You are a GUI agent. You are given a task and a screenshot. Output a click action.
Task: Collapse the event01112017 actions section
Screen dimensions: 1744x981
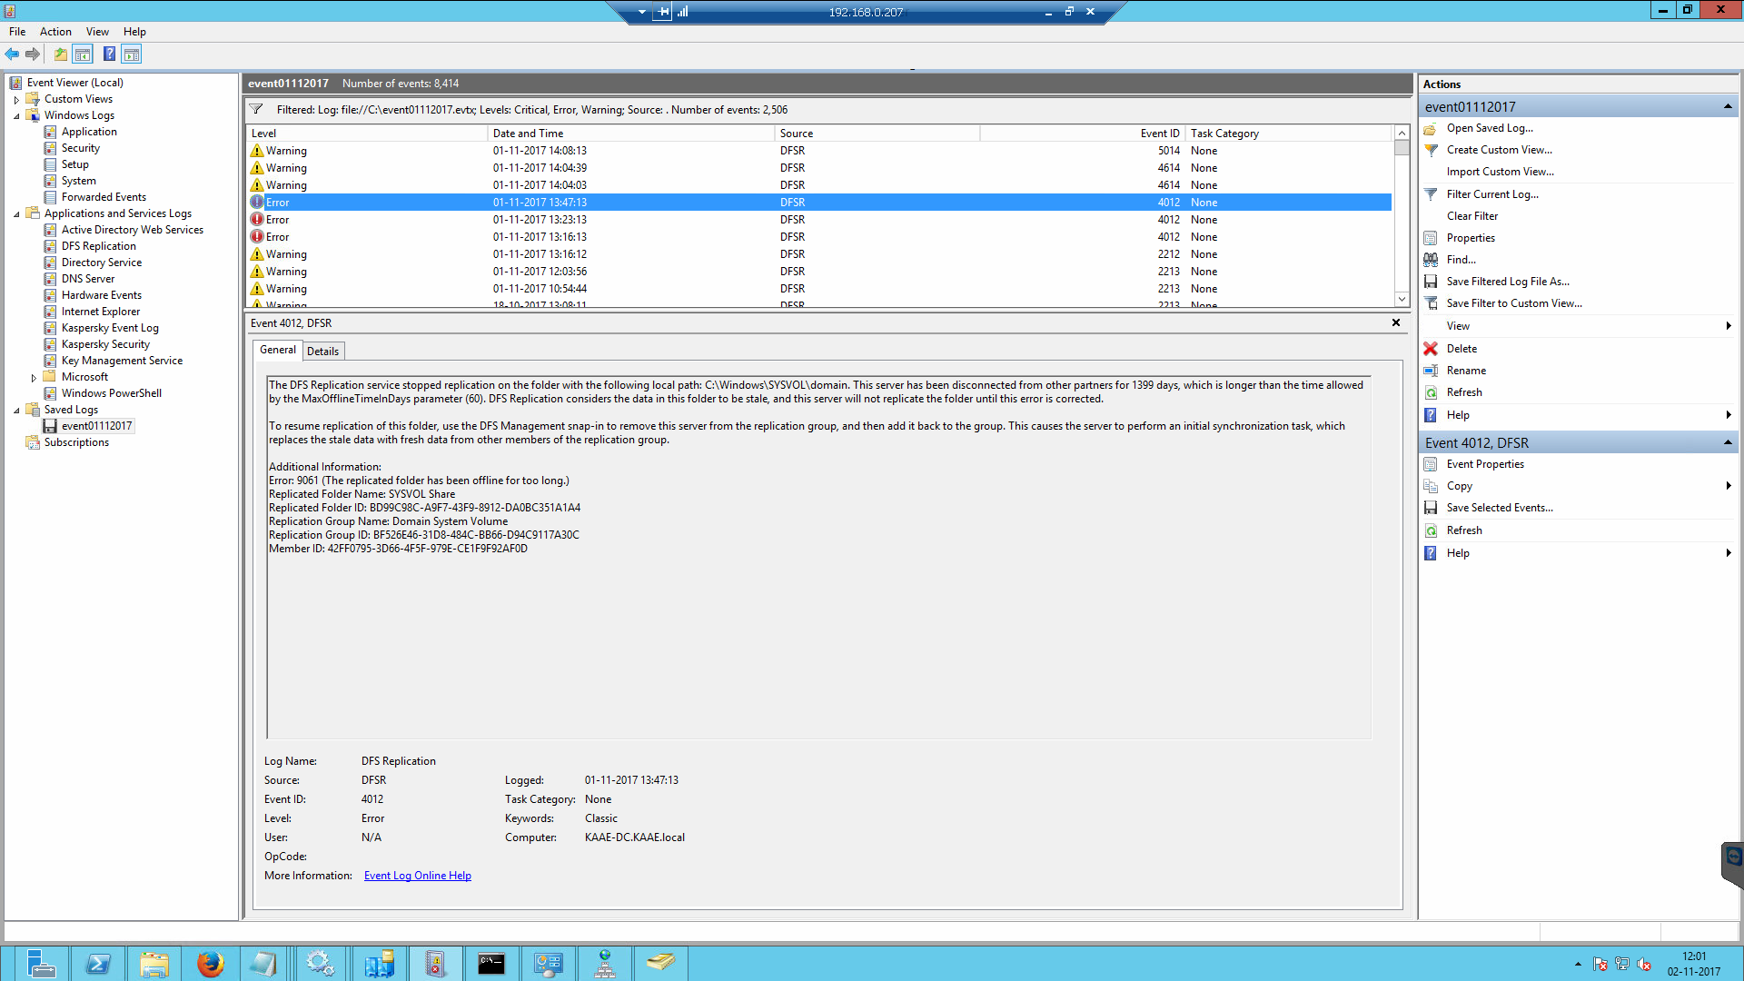click(x=1727, y=107)
